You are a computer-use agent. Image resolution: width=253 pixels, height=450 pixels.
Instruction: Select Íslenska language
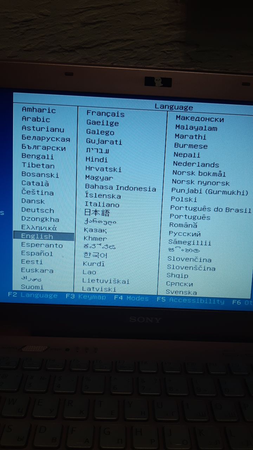103,196
